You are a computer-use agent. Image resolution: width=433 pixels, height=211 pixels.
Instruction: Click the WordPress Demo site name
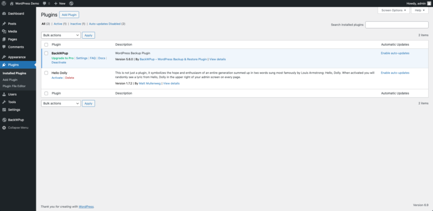[27, 4]
